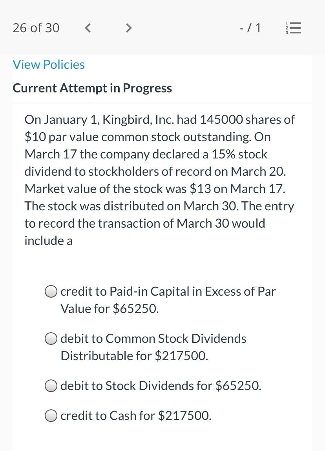Viewport: 325px width, 451px height.
Task: Click the $10 par value common stock line
Action: 148,137
